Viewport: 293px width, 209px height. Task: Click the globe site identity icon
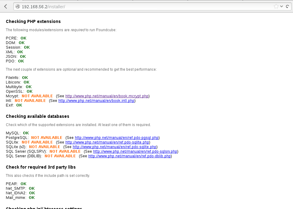click(x=18, y=6)
